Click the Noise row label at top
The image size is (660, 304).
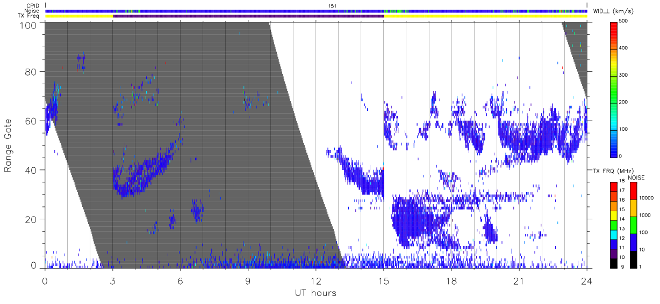click(x=31, y=11)
